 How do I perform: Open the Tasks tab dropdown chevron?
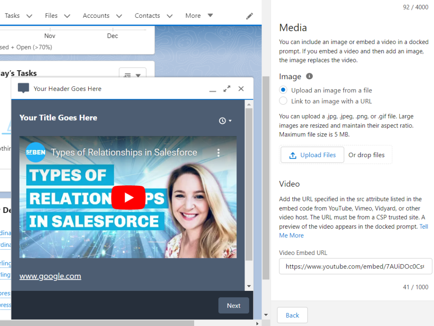click(x=29, y=16)
